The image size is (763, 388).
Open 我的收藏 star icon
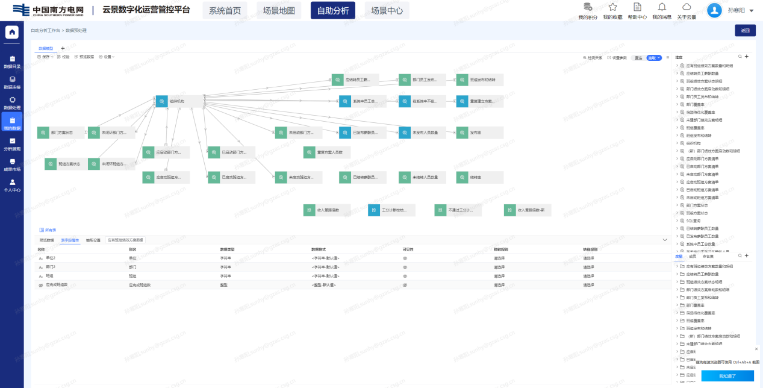[612, 7]
